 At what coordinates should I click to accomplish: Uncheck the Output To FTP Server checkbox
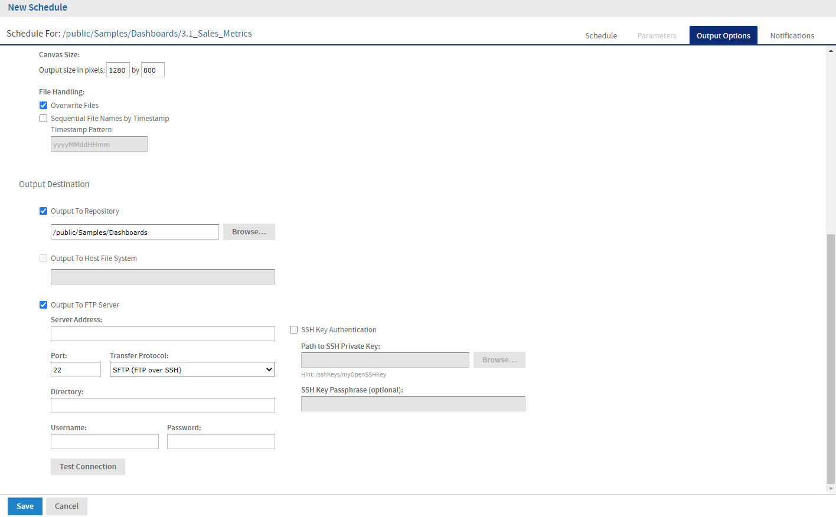[43, 305]
